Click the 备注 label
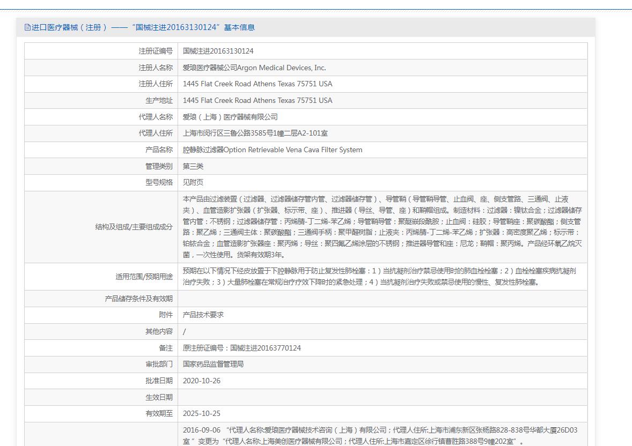632x446 pixels. (166, 348)
